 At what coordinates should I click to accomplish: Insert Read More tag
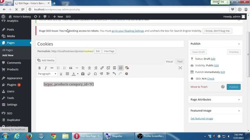point(114,68)
